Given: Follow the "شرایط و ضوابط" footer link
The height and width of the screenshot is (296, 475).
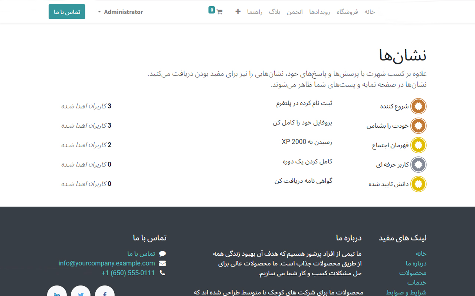Looking at the screenshot, I should point(406,292).
